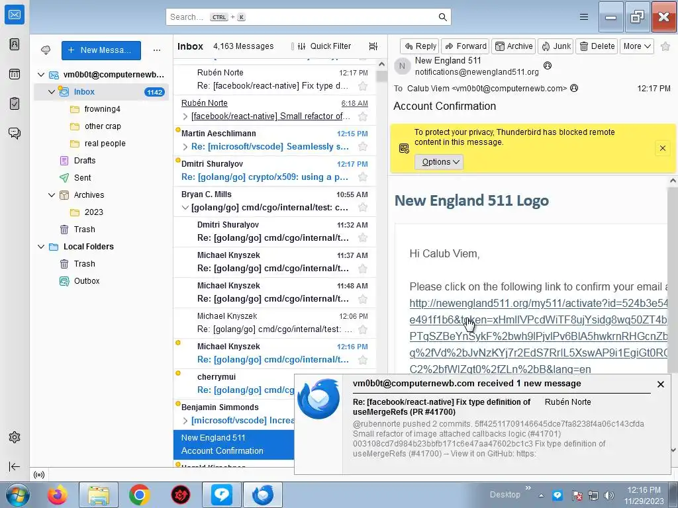Image resolution: width=678 pixels, height=508 pixels.
Task: Open the Drafts folder
Action: [84, 160]
